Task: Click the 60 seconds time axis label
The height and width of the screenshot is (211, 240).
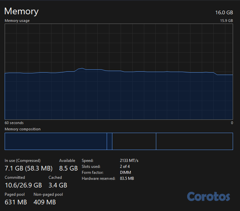Action: click(14, 123)
